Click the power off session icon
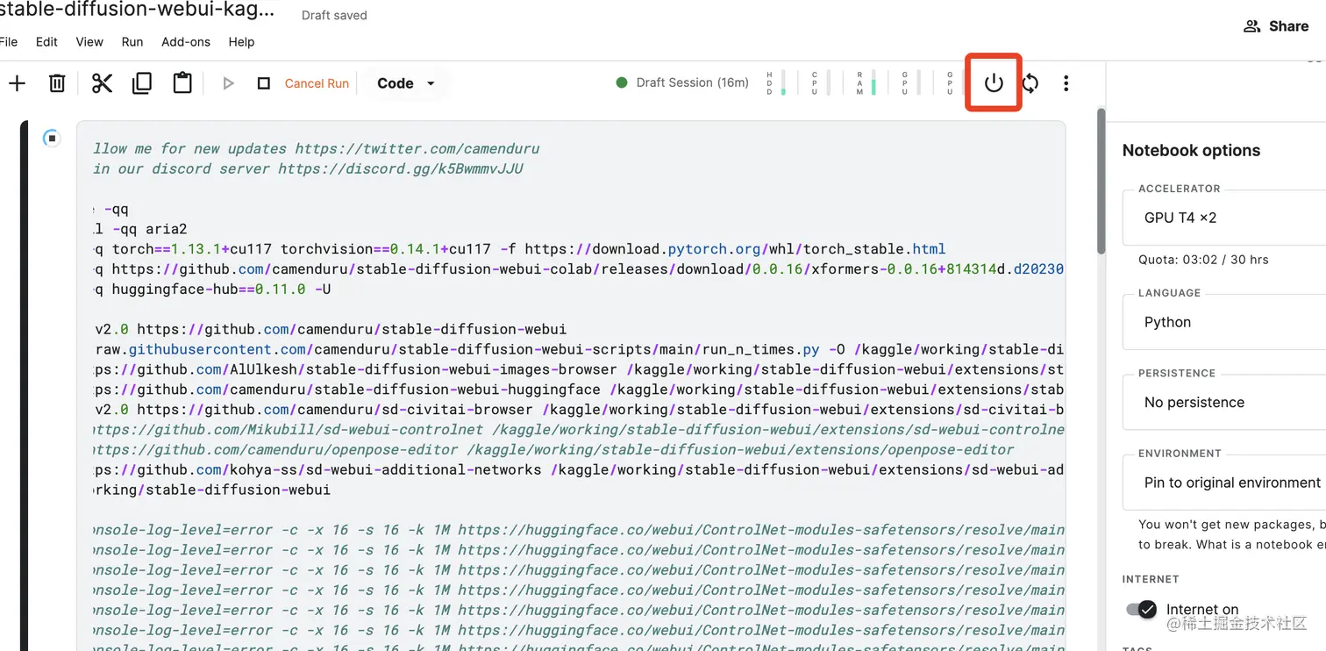The width and height of the screenshot is (1326, 651). (994, 83)
